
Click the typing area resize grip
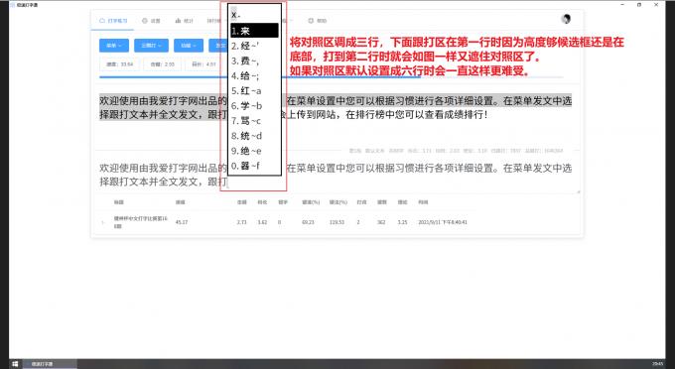578,191
